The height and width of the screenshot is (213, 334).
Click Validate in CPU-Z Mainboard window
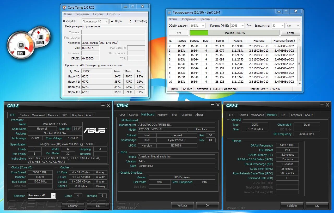click(182, 205)
